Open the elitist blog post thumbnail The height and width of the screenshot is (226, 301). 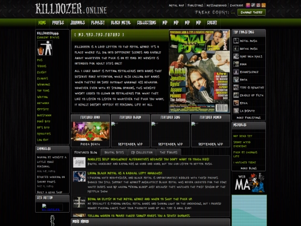tap(79, 202)
